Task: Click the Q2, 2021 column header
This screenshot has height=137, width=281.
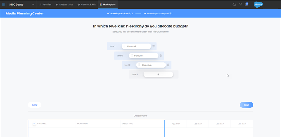Action: (x=198, y=124)
